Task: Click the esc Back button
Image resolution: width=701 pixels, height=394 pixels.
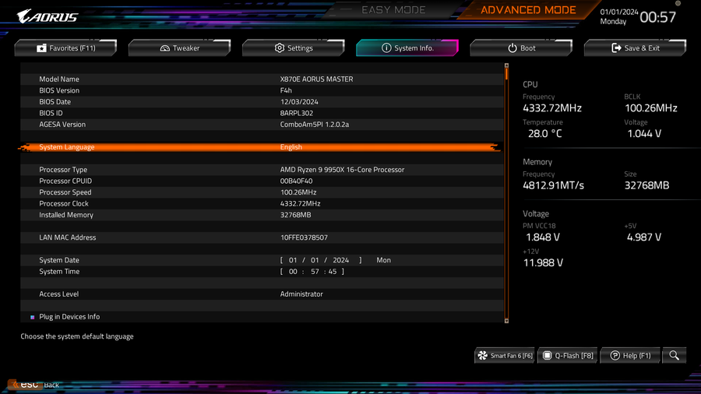Action: point(33,385)
